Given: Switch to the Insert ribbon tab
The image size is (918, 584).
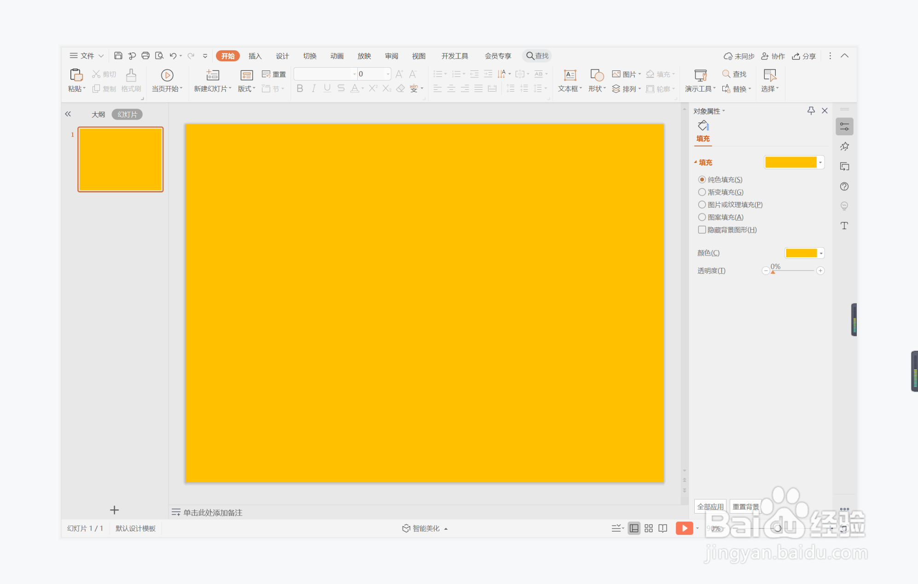Looking at the screenshot, I should pyautogui.click(x=255, y=56).
